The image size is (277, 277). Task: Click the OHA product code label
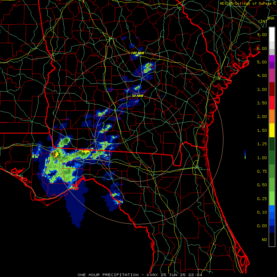point(271,18)
